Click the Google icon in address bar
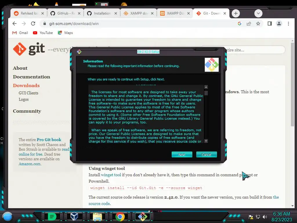The height and width of the screenshot is (223, 297). (239, 24)
